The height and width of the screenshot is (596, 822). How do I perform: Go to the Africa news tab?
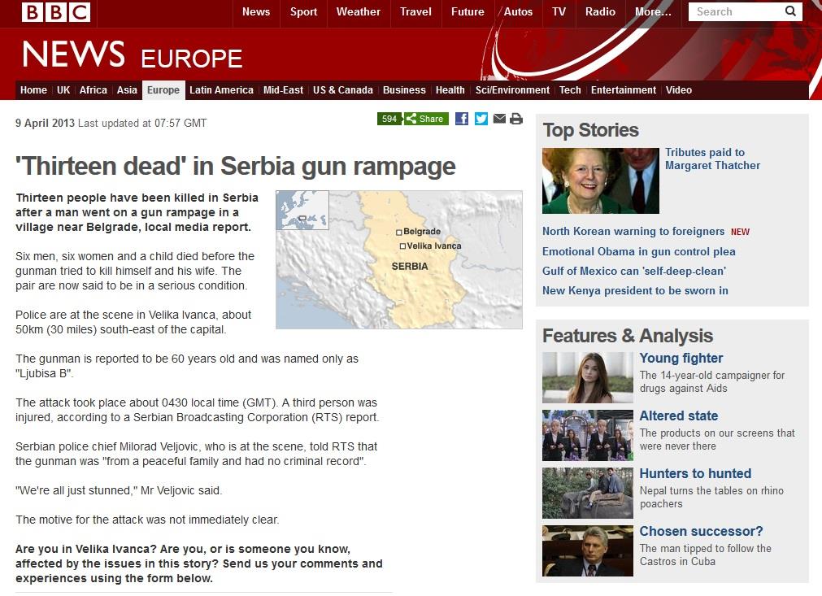pos(93,90)
